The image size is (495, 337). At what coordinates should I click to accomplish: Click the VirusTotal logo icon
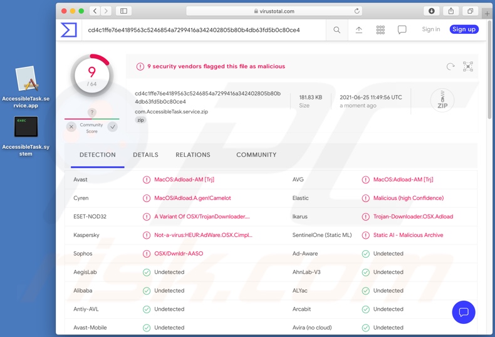pos(68,30)
